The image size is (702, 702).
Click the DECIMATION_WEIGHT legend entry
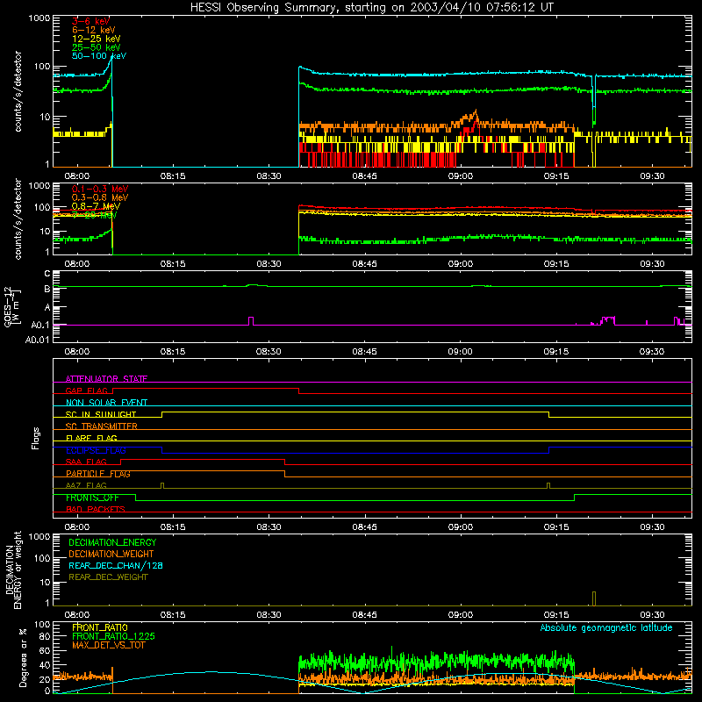[111, 555]
